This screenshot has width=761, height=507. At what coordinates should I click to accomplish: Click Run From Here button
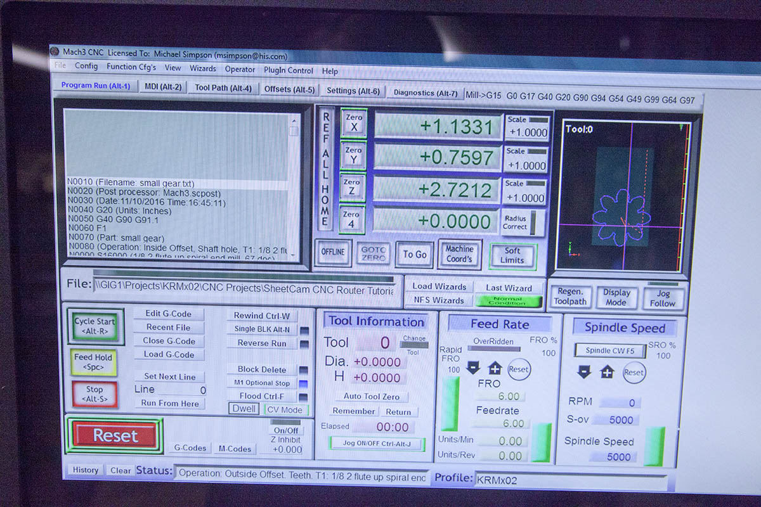(170, 403)
